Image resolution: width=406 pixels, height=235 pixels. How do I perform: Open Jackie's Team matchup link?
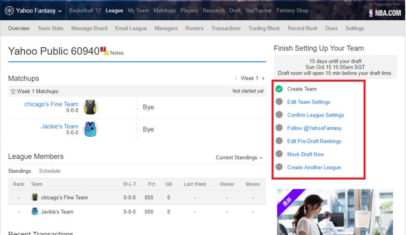(x=60, y=126)
